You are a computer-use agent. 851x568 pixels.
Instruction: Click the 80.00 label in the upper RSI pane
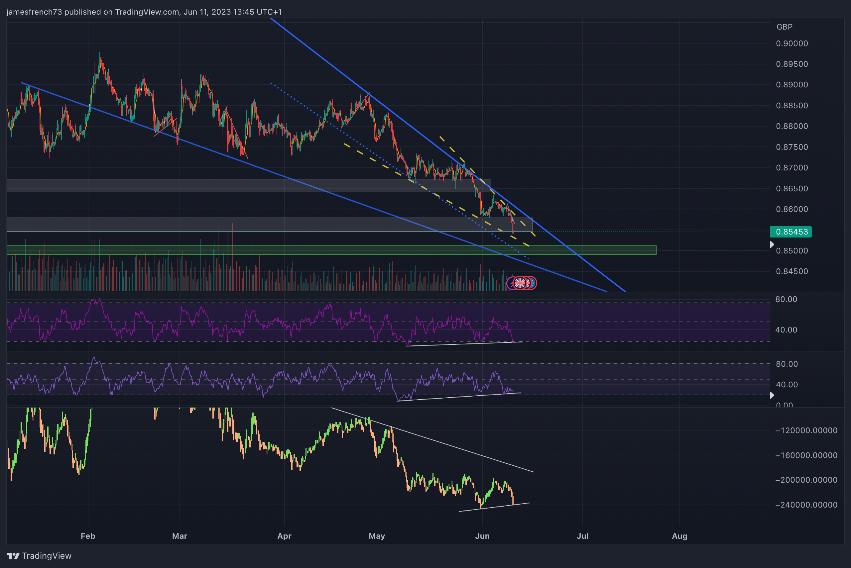pyautogui.click(x=786, y=299)
